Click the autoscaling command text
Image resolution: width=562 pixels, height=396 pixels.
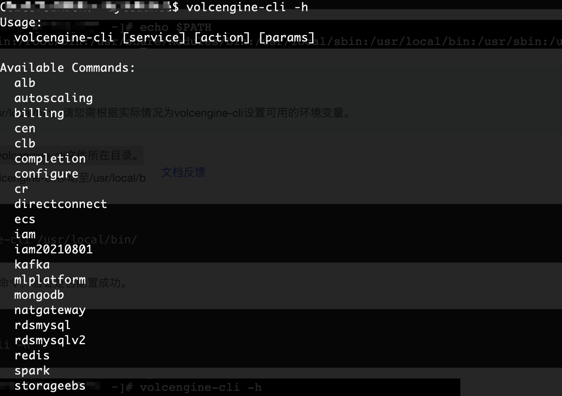coord(53,98)
